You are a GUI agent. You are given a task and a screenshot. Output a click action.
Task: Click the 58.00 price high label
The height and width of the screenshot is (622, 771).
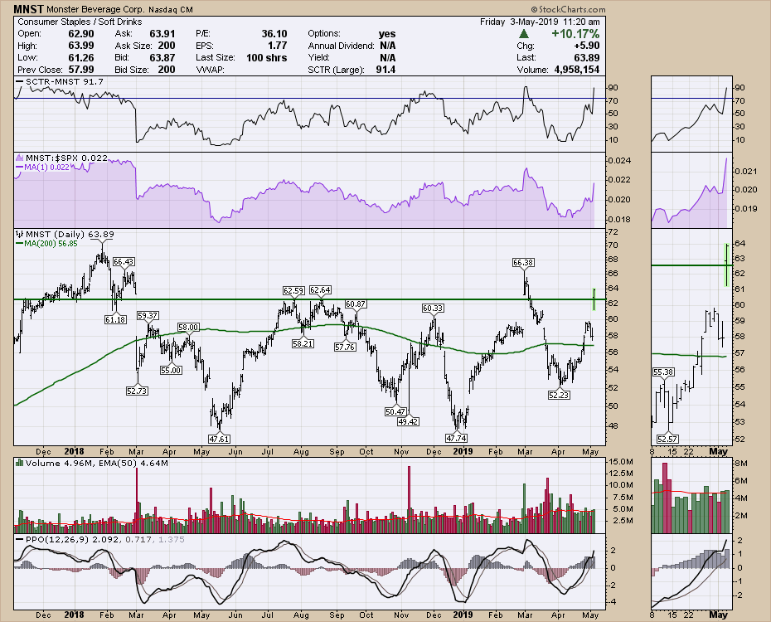188,327
